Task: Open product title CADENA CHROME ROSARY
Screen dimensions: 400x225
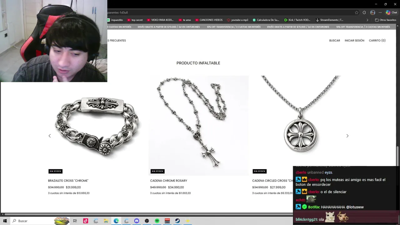Action: [168, 181]
